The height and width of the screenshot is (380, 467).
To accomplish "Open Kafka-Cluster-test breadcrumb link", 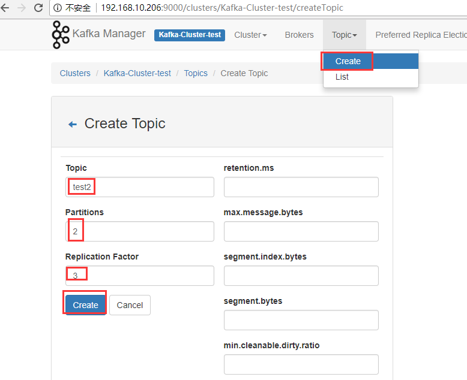I will [x=137, y=73].
